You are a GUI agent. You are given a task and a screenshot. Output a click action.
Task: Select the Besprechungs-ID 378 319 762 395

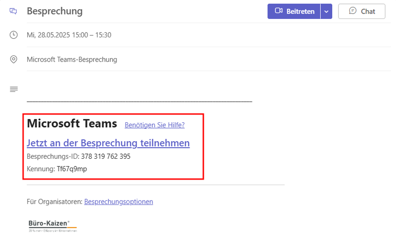pyautogui.click(x=106, y=156)
